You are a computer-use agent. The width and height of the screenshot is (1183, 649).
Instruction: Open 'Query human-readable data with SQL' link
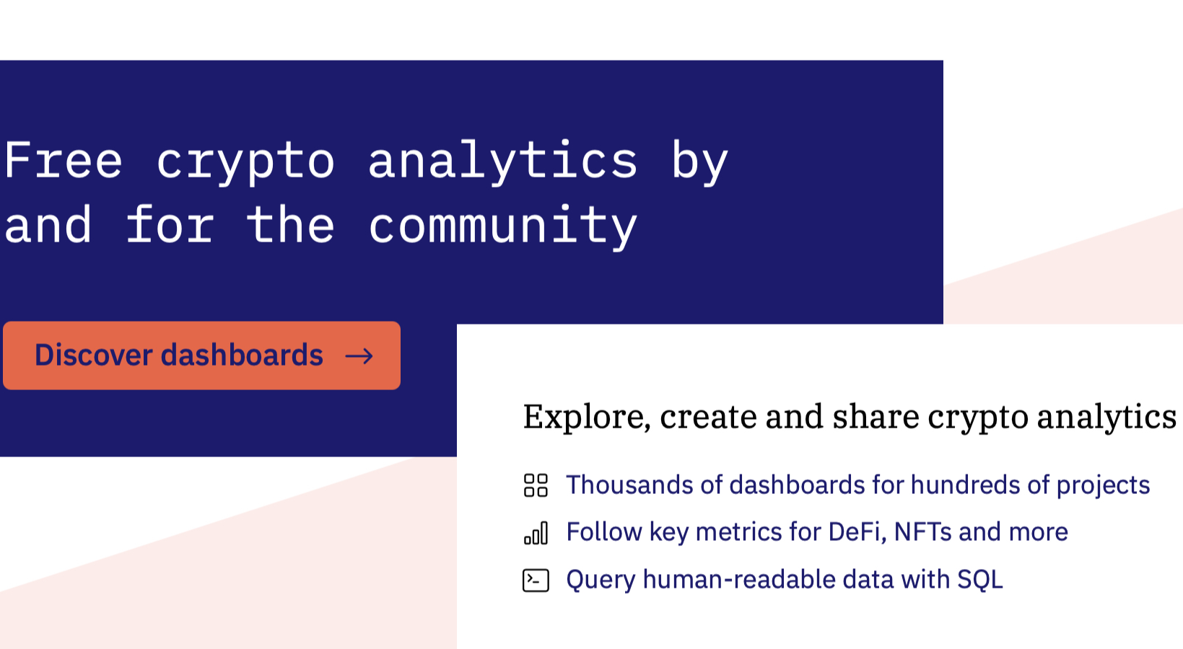[x=785, y=580]
